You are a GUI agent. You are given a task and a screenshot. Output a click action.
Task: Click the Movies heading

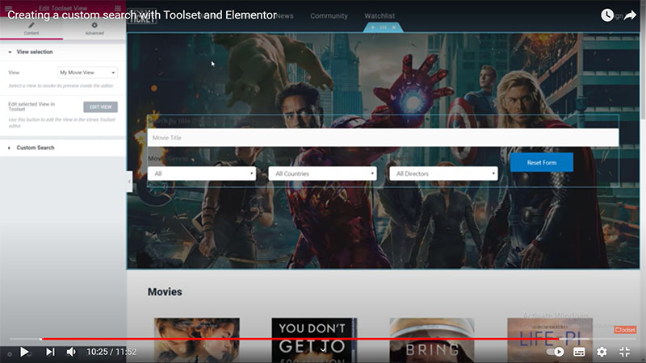pos(165,292)
